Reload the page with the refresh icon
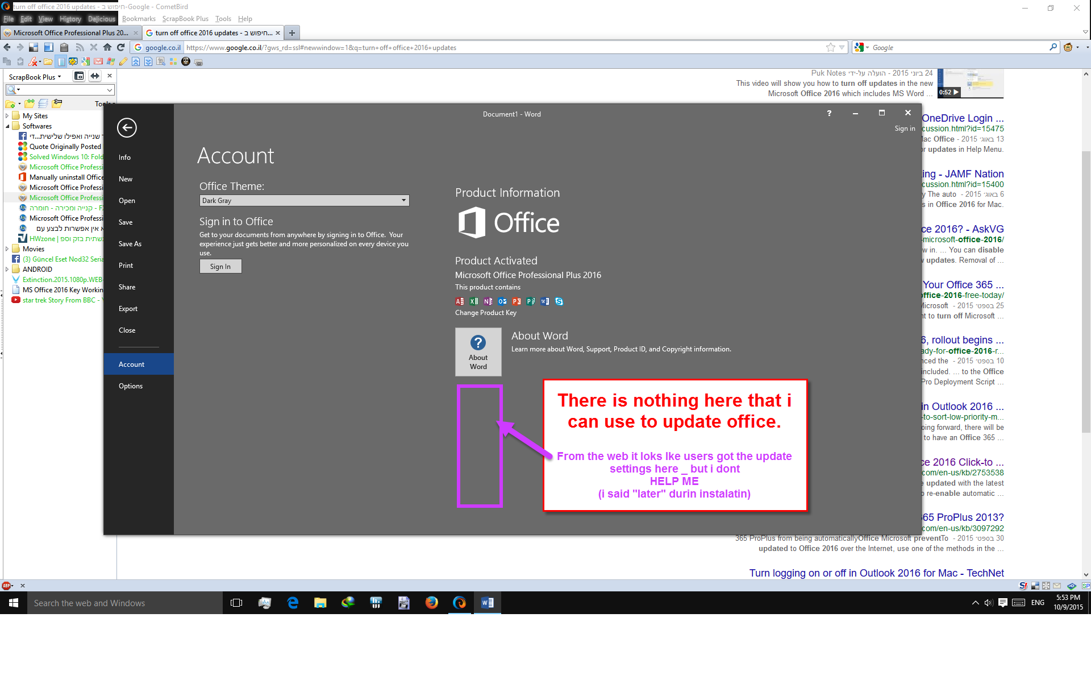The image size is (1091, 696). (120, 48)
